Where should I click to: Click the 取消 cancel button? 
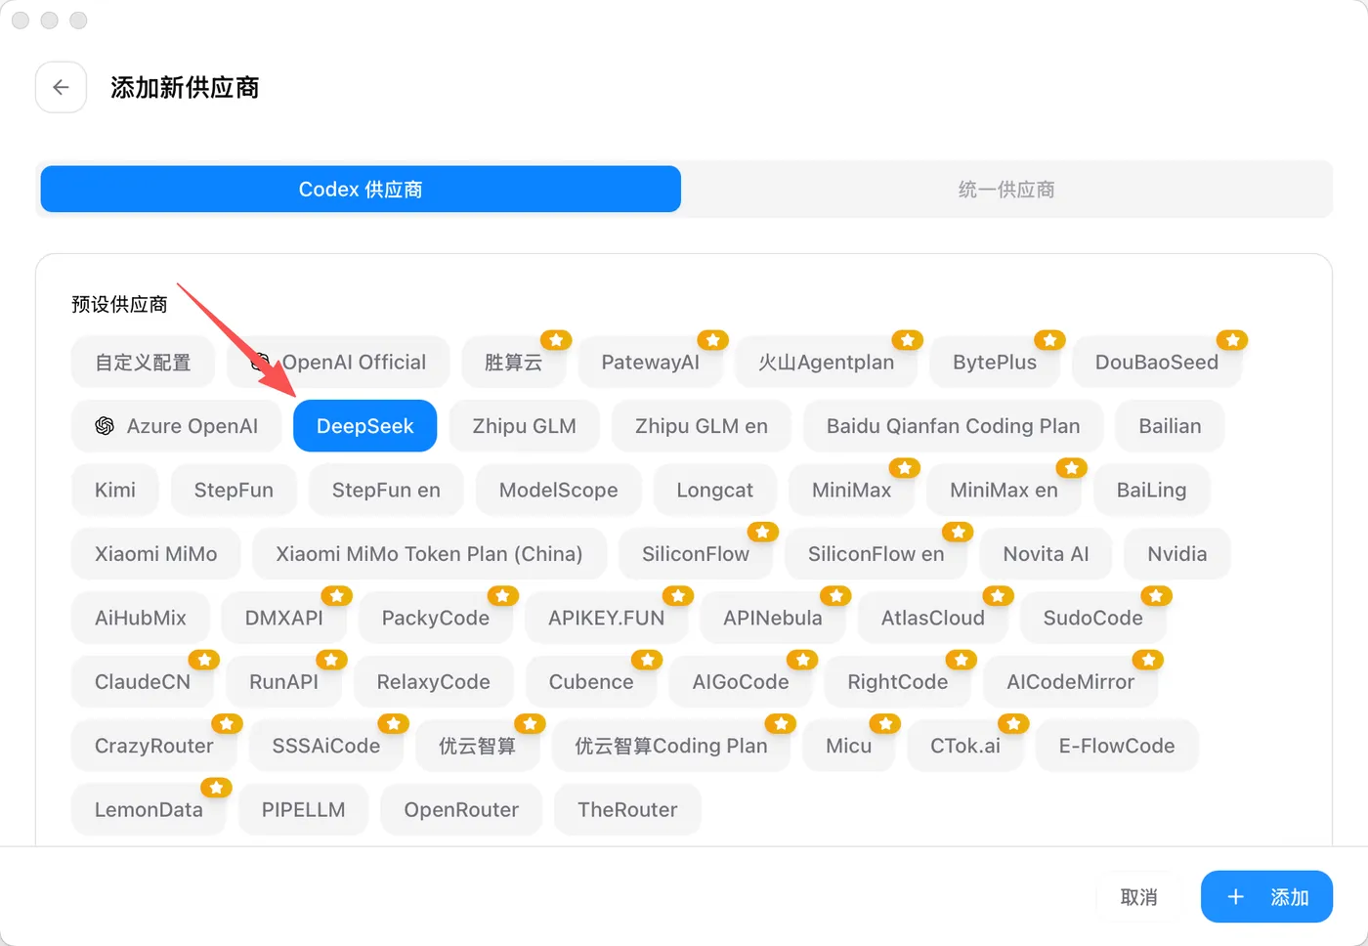click(1138, 897)
